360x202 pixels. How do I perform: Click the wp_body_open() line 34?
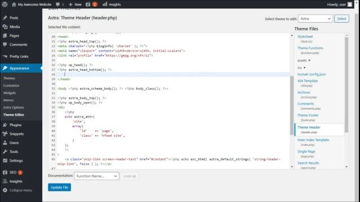80,102
